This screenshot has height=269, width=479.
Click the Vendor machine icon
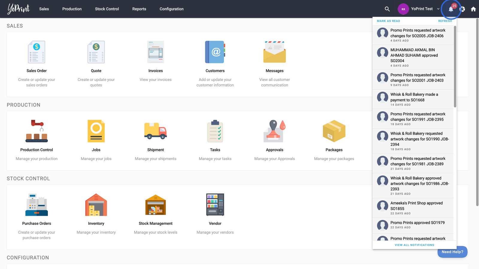(215, 205)
